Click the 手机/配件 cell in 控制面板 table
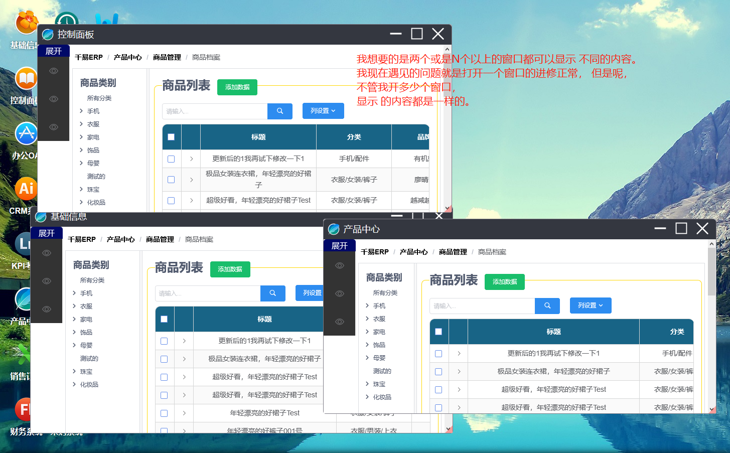730x453 pixels. [354, 159]
